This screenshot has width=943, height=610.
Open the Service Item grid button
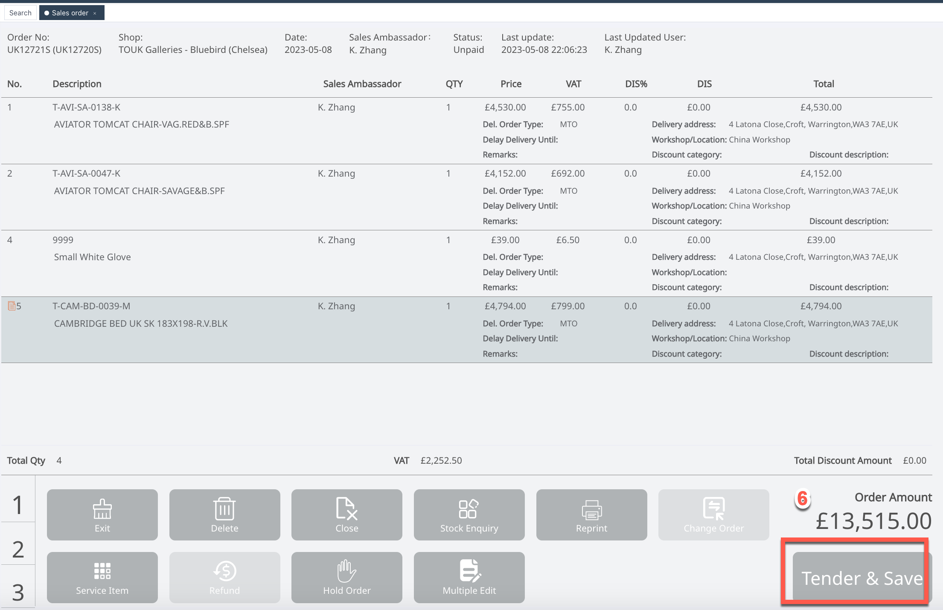(102, 577)
